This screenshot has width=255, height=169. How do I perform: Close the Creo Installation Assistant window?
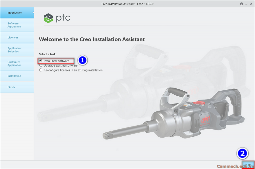coord(251,4)
